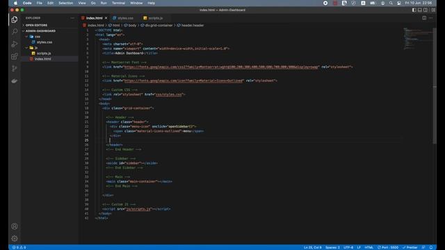Image resolution: width=445 pixels, height=250 pixels.
Task: Toggle bottom panel visibility in title bar
Action: click(420, 10)
